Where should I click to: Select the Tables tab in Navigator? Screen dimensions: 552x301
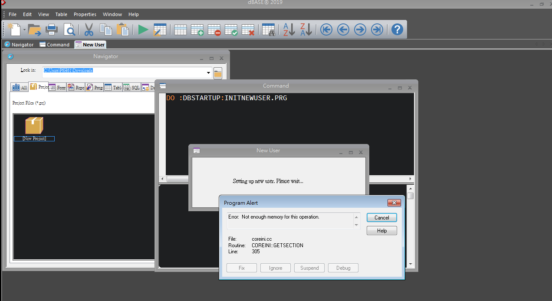coord(114,88)
